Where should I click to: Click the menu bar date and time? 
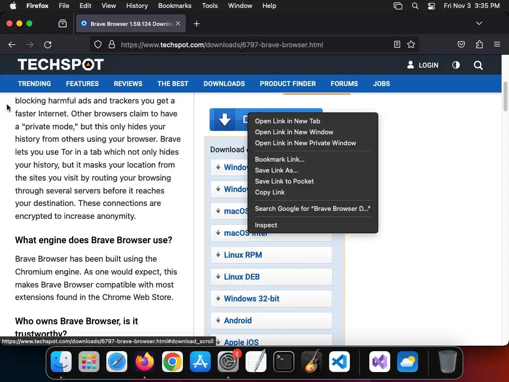coord(471,6)
